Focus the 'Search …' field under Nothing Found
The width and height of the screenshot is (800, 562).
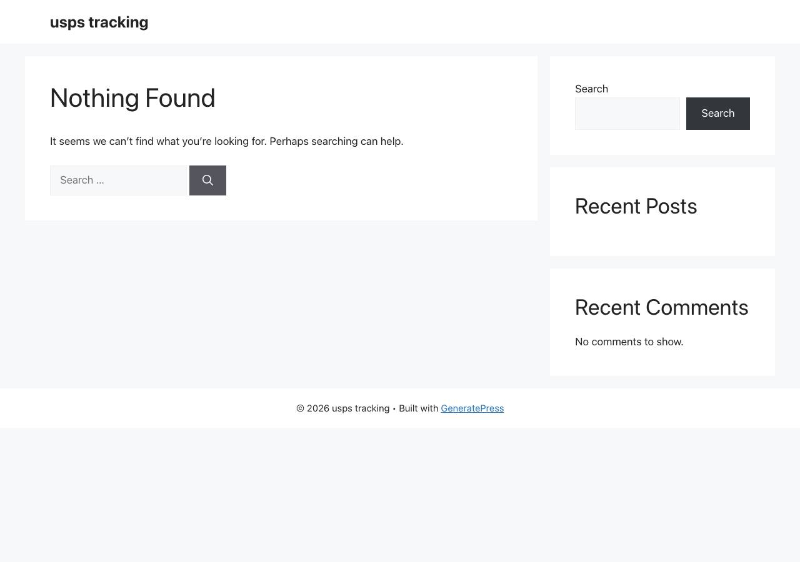click(119, 180)
